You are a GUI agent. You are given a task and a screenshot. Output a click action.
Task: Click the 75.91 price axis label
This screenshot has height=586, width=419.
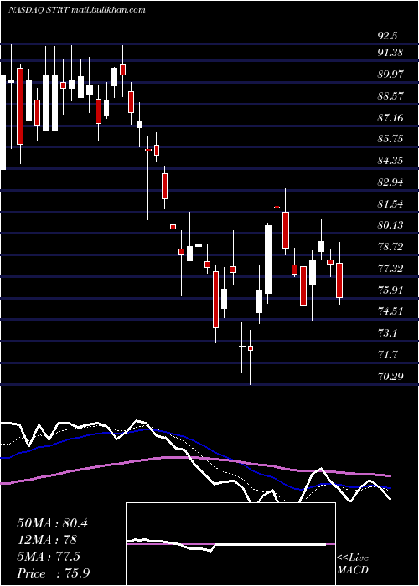click(390, 290)
